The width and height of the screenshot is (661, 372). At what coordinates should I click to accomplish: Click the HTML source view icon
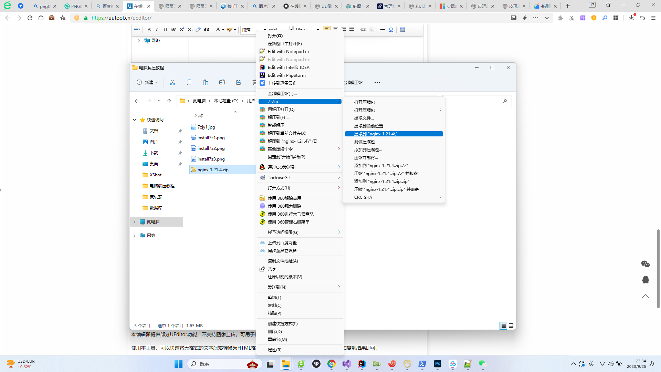[137, 30]
